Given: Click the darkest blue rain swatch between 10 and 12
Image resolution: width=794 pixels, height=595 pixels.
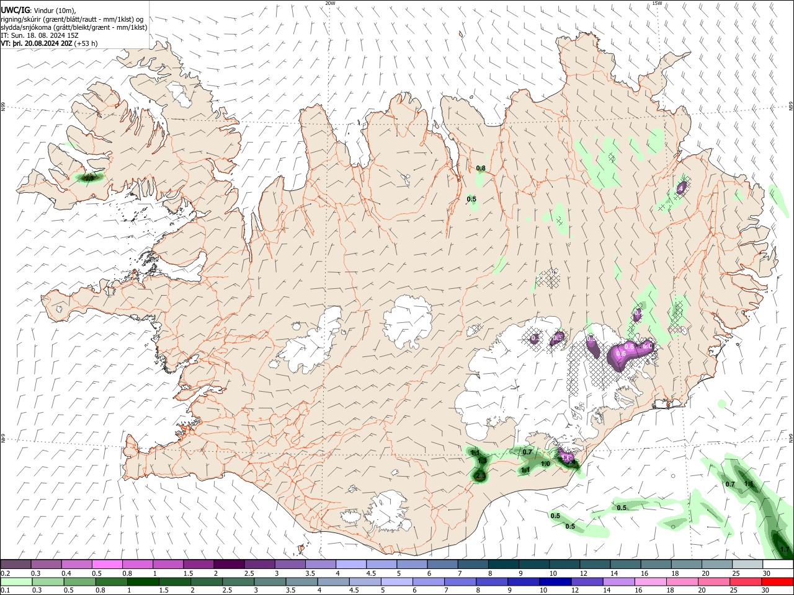Looking at the screenshot, I should 555,581.
